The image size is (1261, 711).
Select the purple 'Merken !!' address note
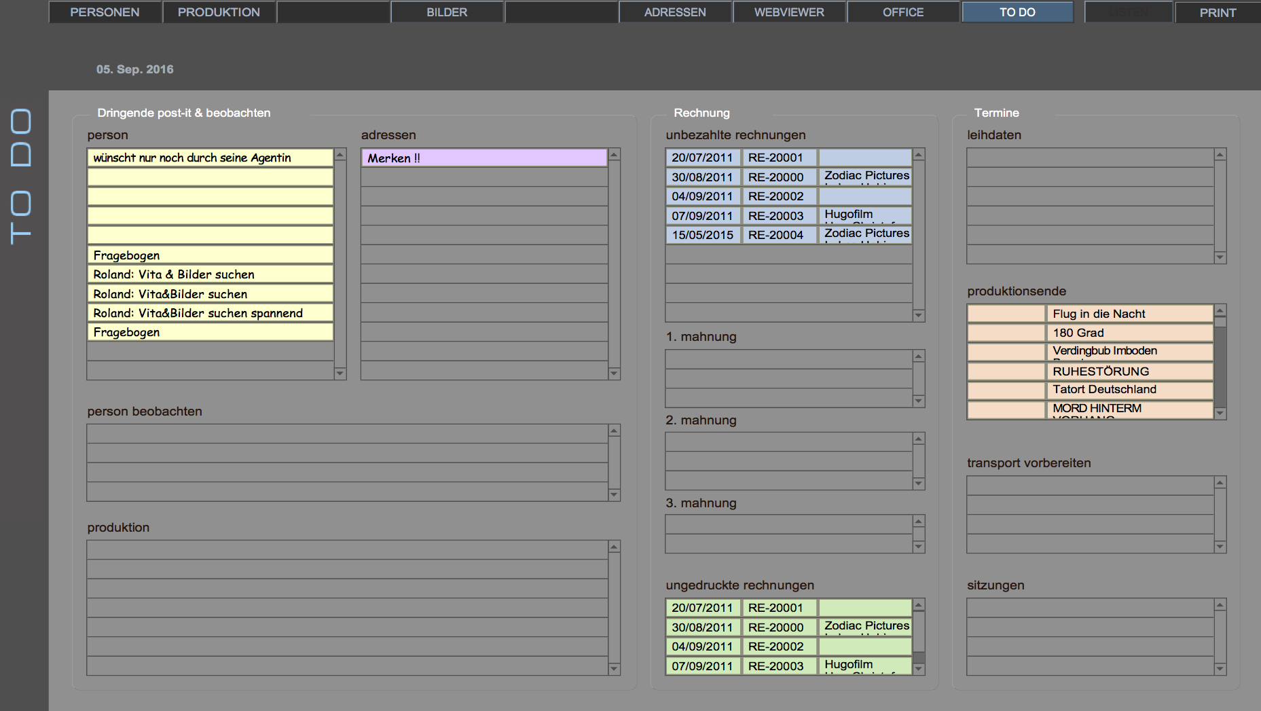coord(483,158)
